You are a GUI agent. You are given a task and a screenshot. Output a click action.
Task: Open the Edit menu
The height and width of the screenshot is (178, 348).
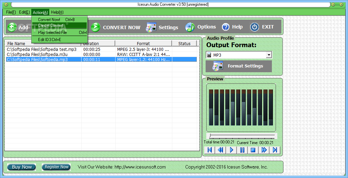pyautogui.click(x=24, y=12)
